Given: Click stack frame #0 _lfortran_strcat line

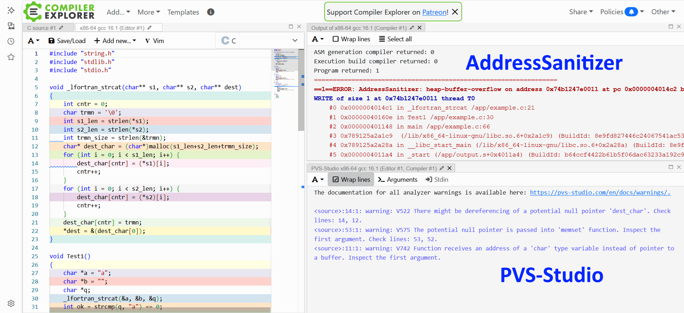Looking at the screenshot, I should pyautogui.click(x=432, y=108).
